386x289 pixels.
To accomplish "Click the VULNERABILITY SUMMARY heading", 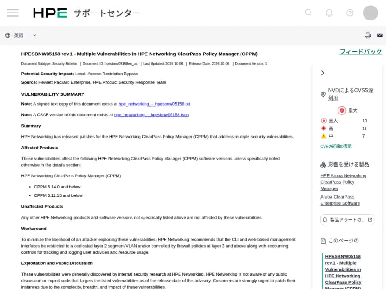I will click(53, 94).
